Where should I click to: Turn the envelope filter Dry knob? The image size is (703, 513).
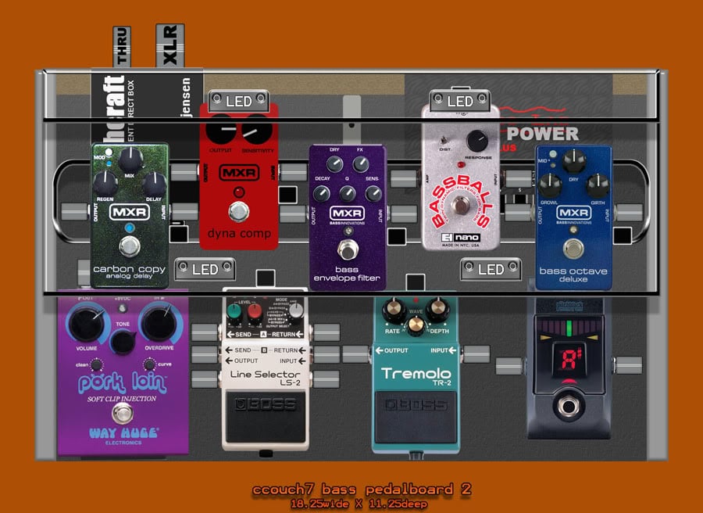(334, 164)
